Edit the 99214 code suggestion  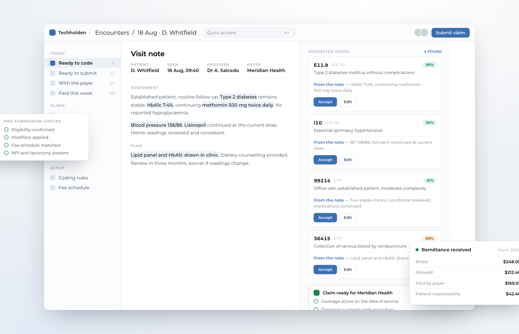click(348, 217)
